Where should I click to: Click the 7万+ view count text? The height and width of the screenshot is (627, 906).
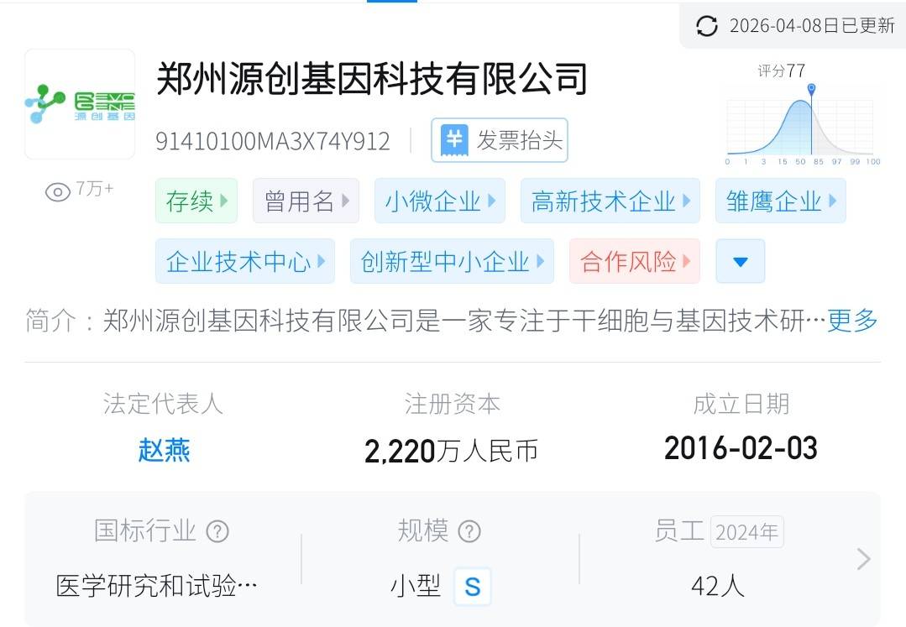pos(95,188)
